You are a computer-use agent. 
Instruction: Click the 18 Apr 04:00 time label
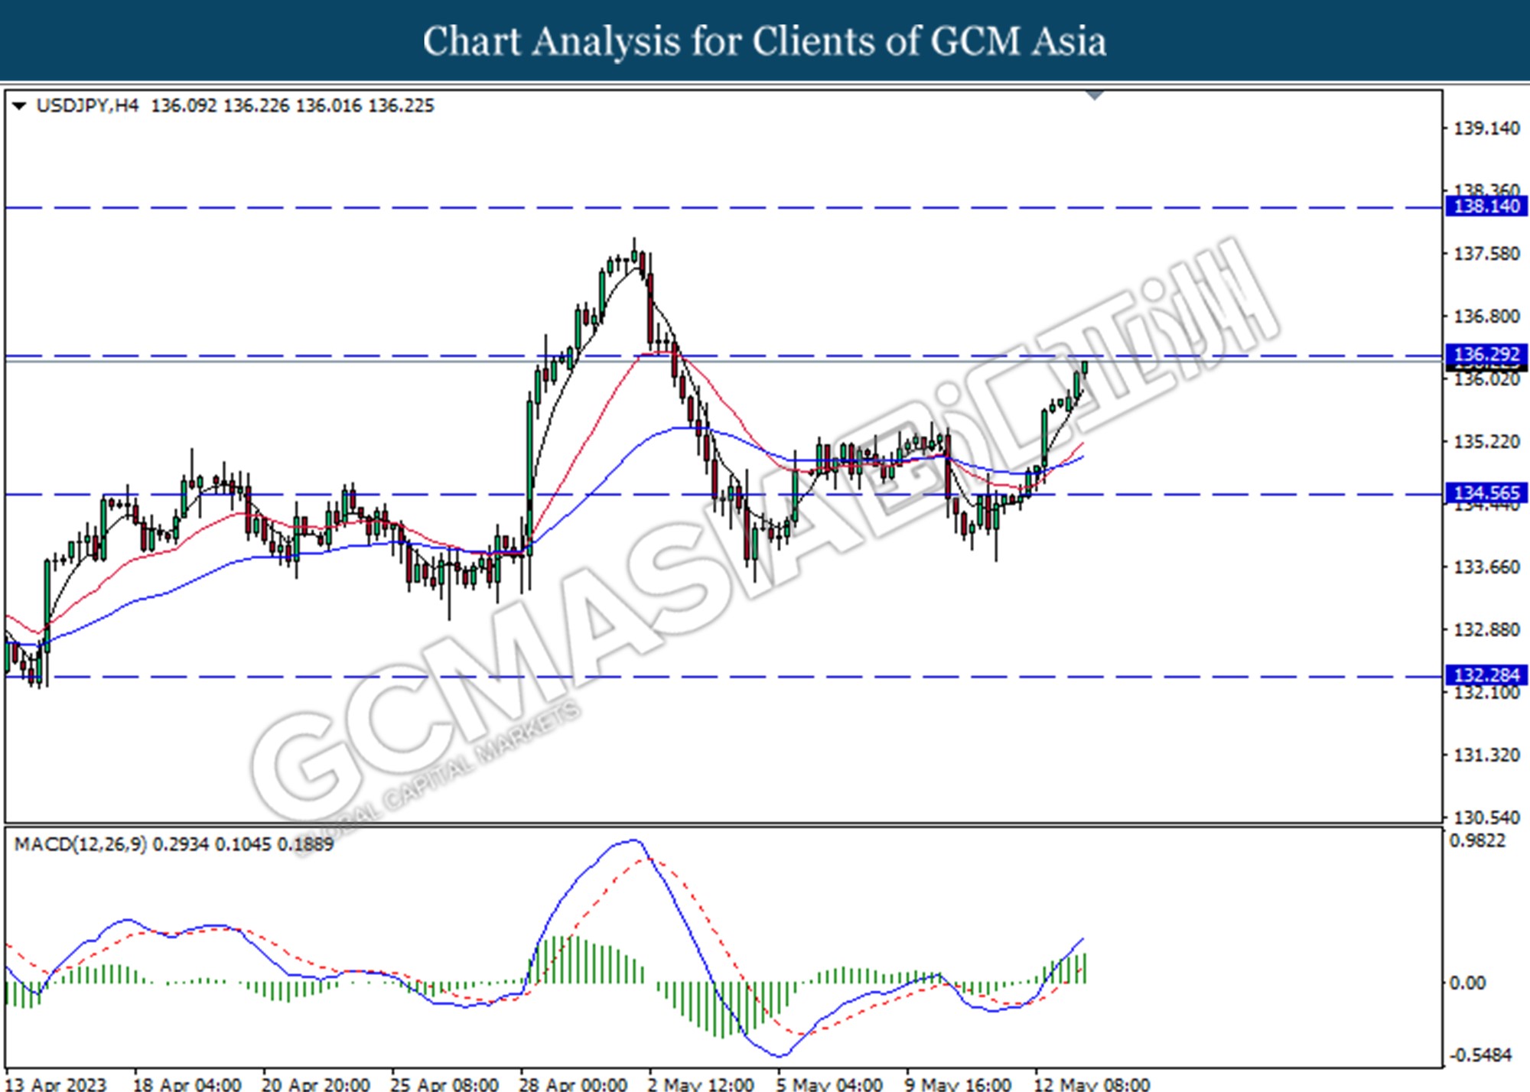(x=187, y=1083)
